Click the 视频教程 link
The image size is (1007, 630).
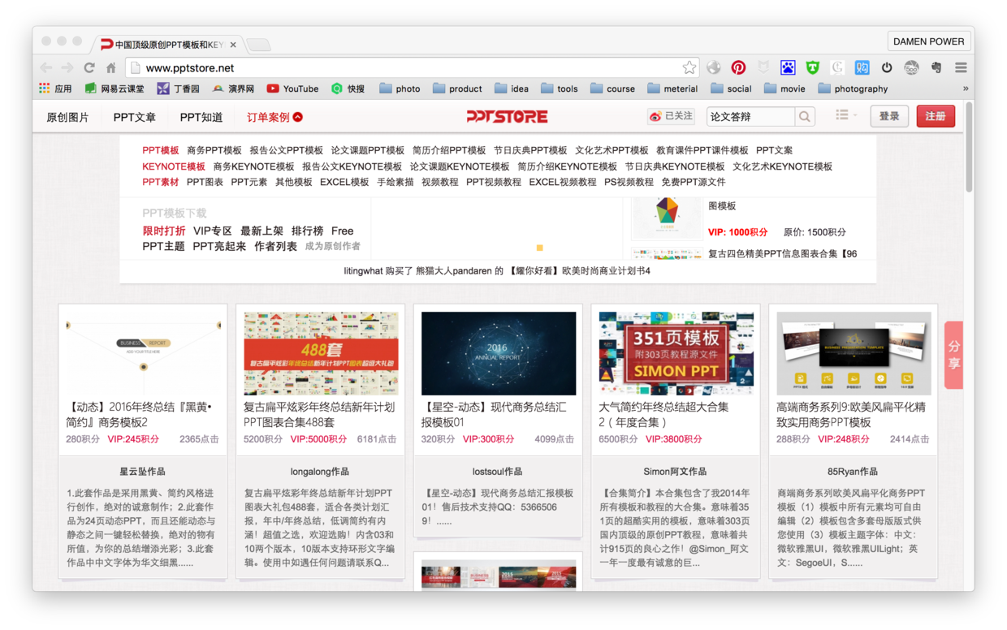coord(439,183)
